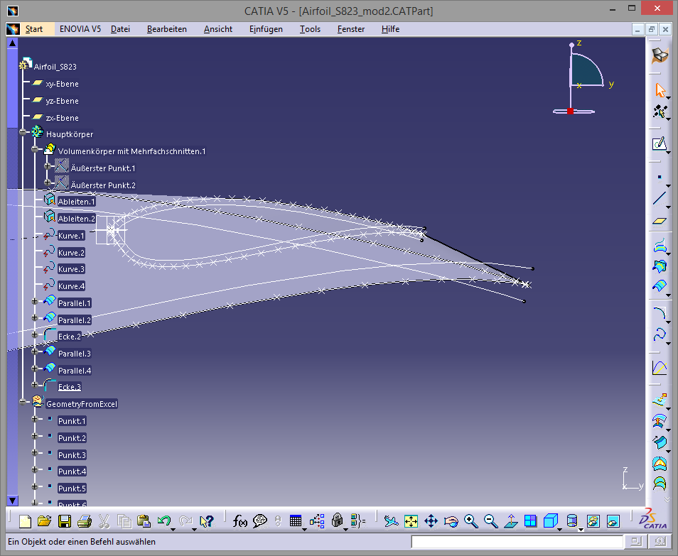678x556 pixels.
Task: Click the Swap Visible Space icon
Action: pos(613,521)
